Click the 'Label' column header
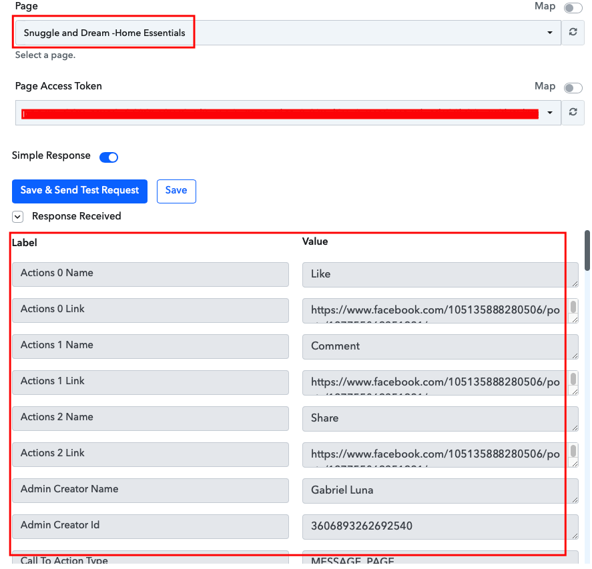 pos(25,243)
